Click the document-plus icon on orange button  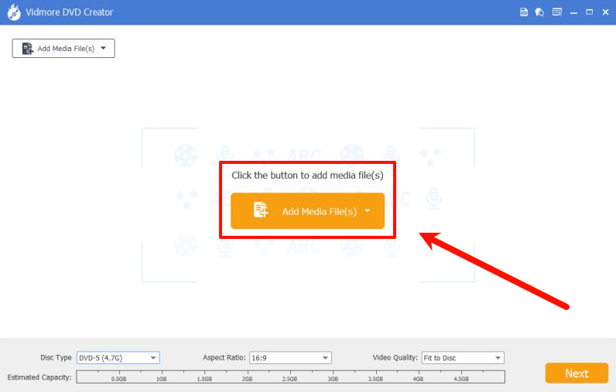[x=261, y=210]
